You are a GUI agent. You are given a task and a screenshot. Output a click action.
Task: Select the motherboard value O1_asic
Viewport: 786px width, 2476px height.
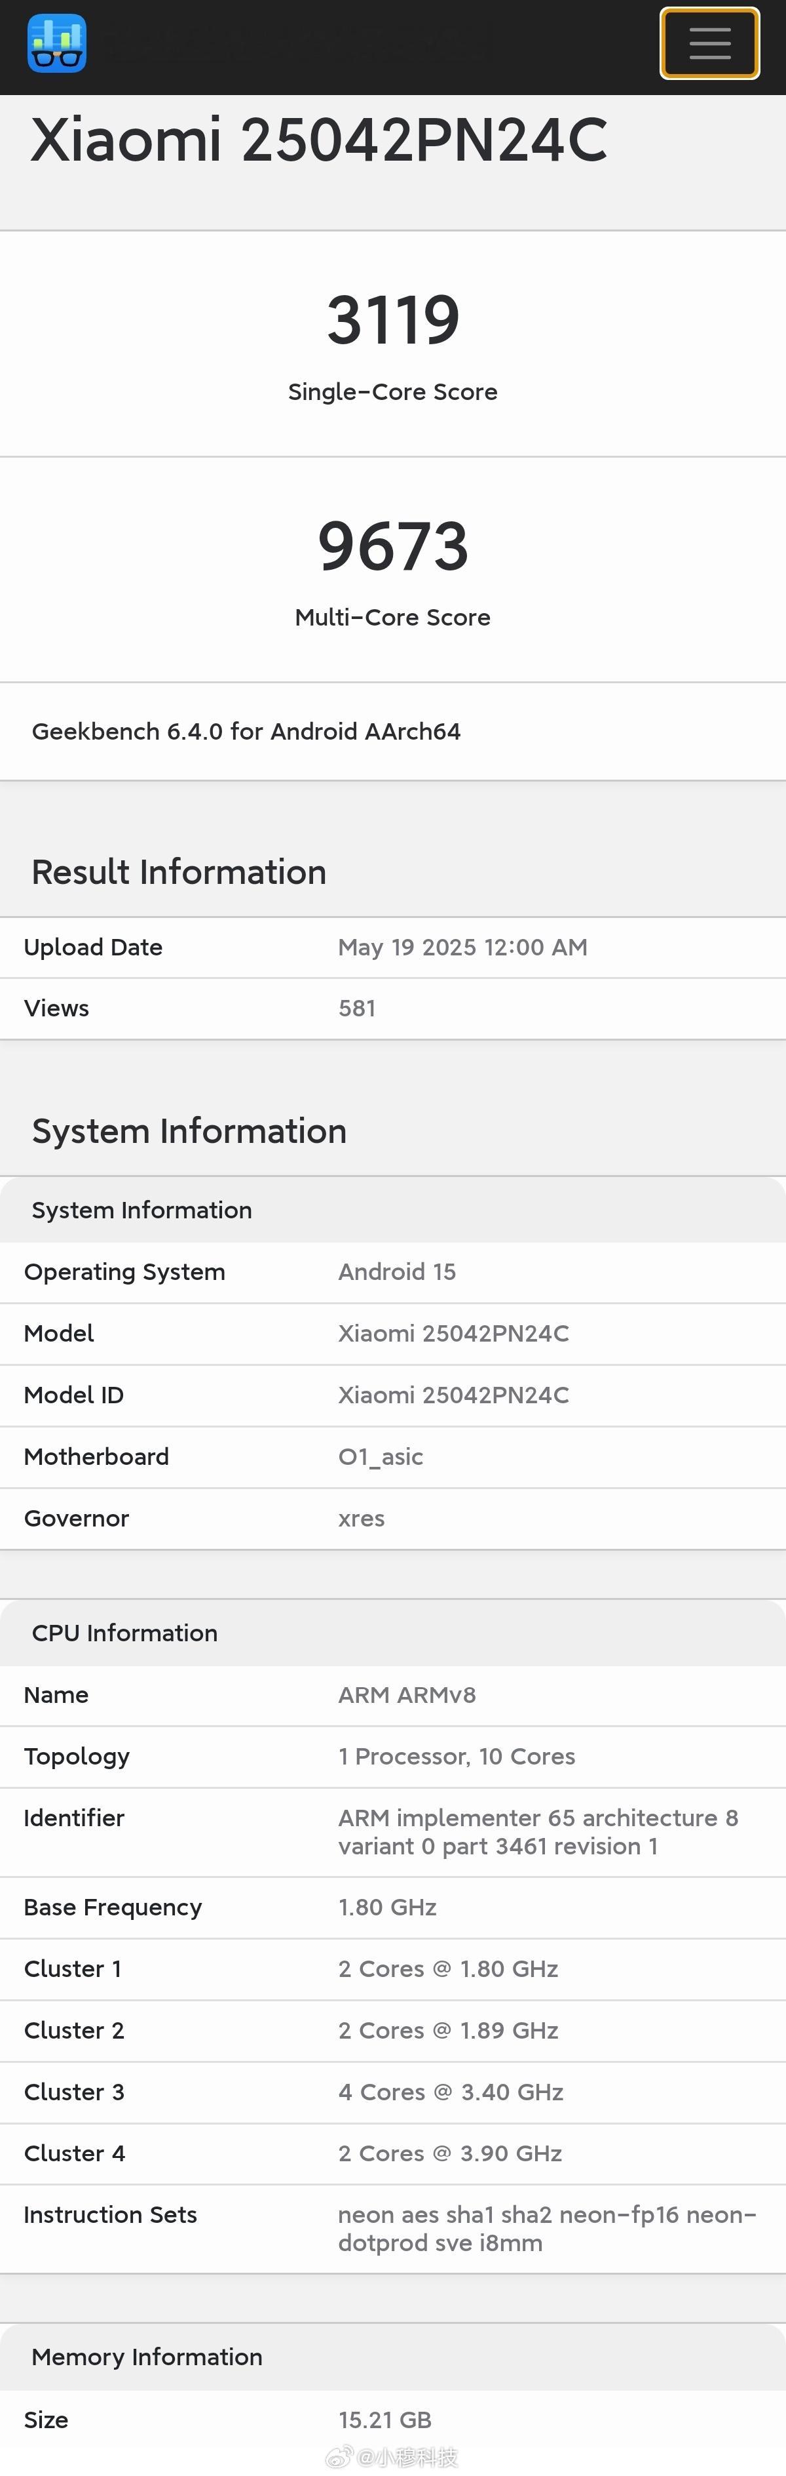[x=380, y=1457]
